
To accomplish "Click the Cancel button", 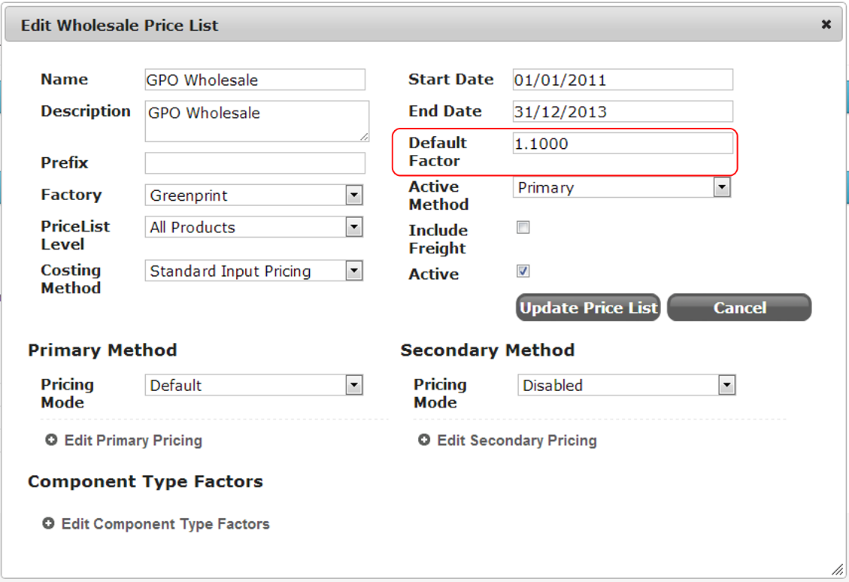I will [739, 308].
